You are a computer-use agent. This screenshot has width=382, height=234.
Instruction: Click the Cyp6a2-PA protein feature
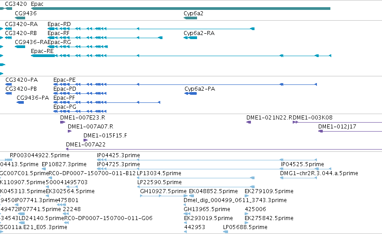click(190, 93)
